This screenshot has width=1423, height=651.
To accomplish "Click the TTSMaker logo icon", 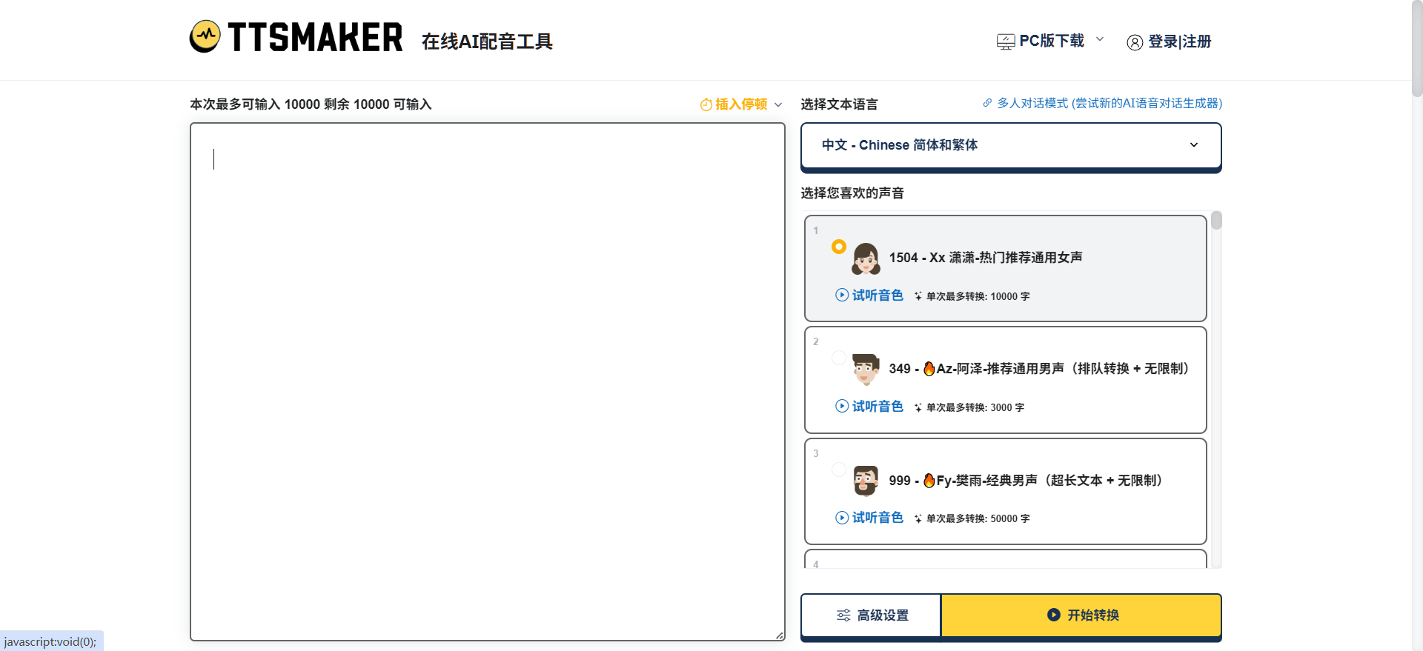I will tap(205, 36).
